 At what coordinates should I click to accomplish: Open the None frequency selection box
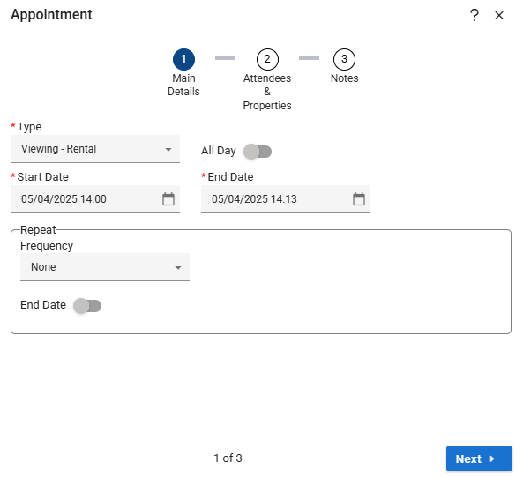(x=105, y=267)
